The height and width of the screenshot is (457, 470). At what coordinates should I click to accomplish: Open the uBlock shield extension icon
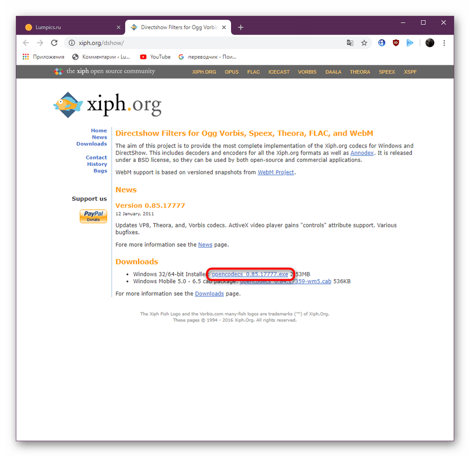tap(396, 43)
